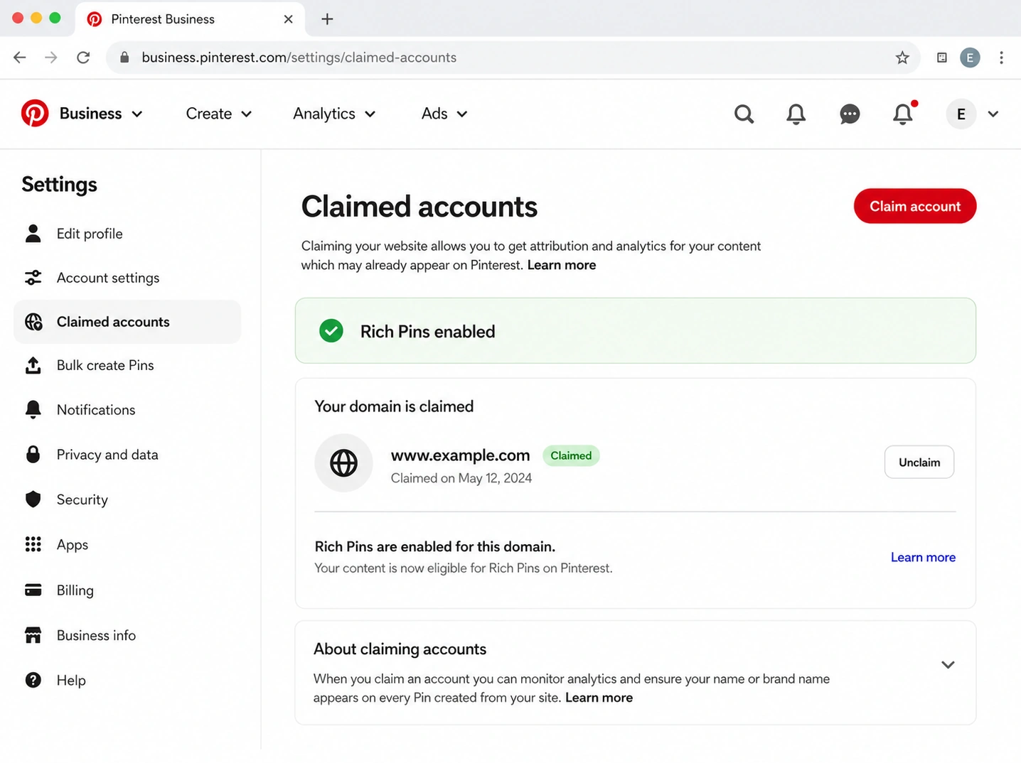
Task: Open Billing settings
Action: click(127, 590)
